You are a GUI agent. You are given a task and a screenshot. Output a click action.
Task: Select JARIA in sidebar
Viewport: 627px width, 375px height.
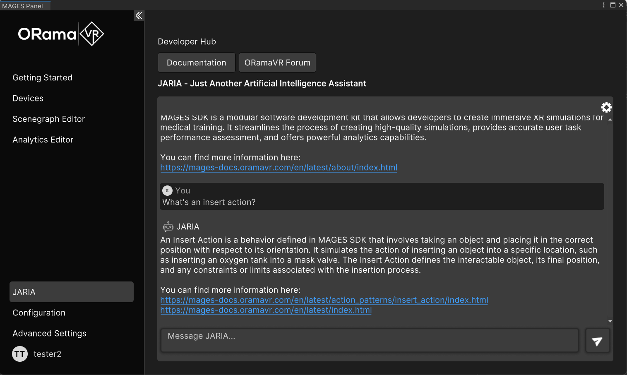71,292
